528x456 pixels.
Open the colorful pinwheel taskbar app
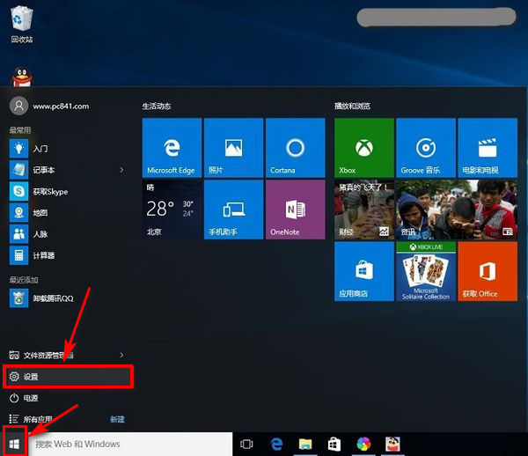[363, 444]
